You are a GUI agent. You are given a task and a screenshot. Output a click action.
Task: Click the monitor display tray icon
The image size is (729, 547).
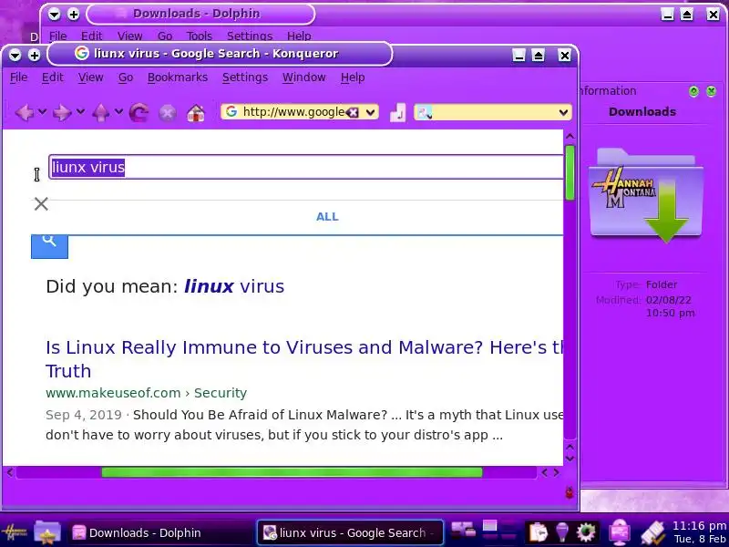click(x=620, y=532)
